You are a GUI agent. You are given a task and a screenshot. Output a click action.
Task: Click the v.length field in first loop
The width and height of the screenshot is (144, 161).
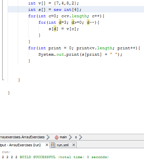click(79, 16)
